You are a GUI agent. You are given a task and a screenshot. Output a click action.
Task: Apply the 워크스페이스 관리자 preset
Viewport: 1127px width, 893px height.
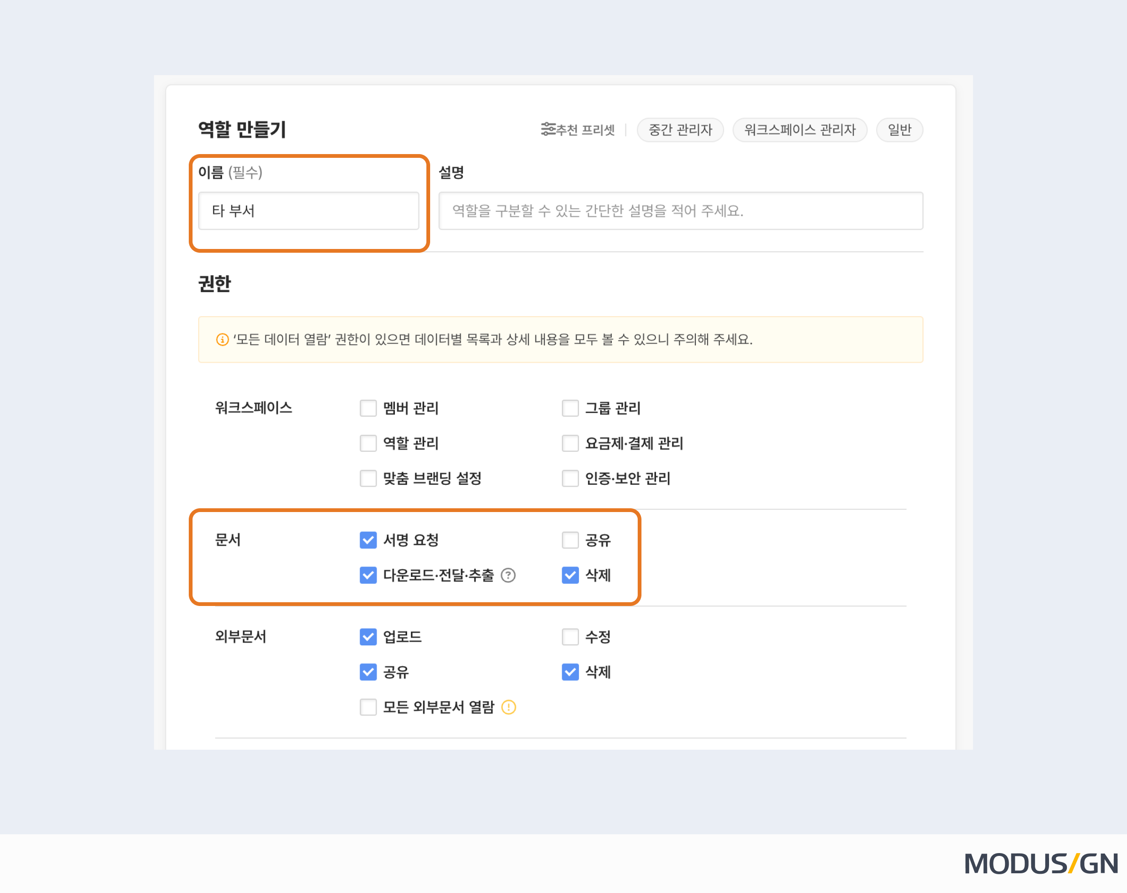point(799,130)
